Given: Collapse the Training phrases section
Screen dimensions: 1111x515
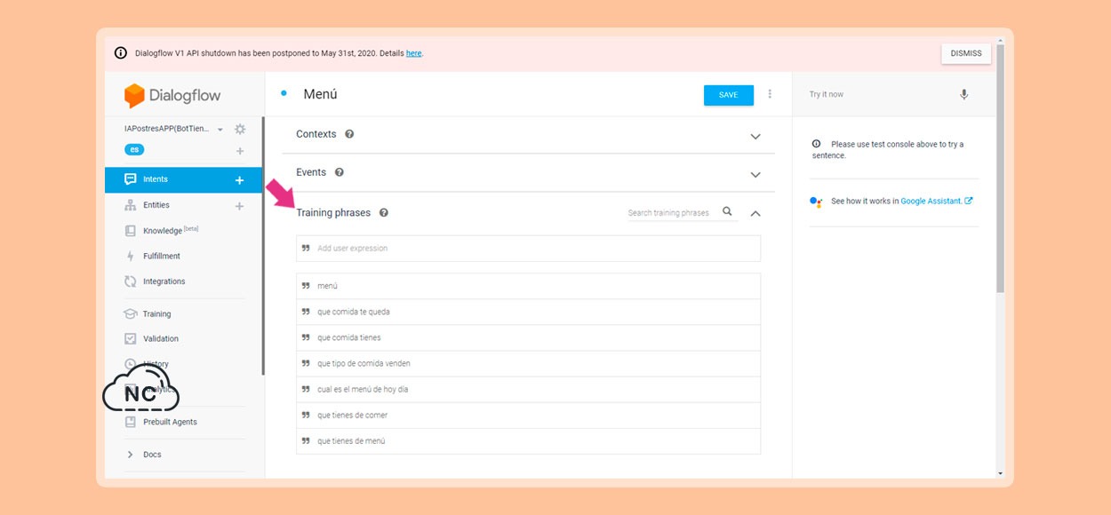Looking at the screenshot, I should click(755, 213).
